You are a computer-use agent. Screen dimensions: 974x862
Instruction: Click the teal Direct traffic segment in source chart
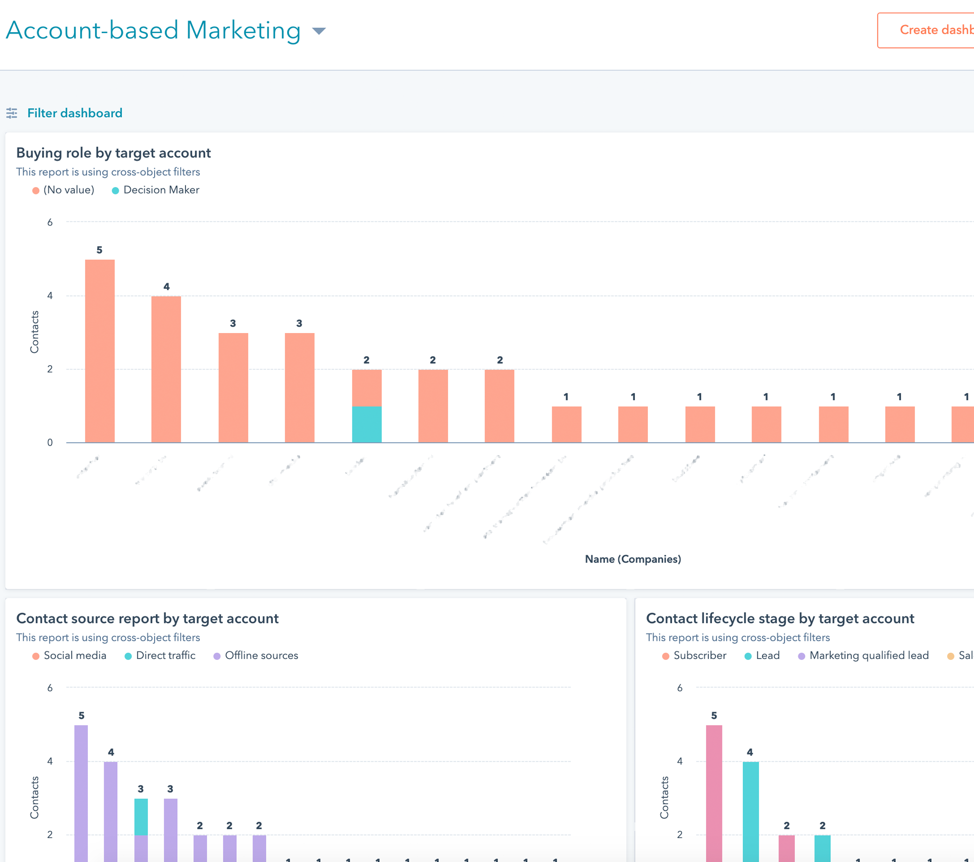click(141, 817)
